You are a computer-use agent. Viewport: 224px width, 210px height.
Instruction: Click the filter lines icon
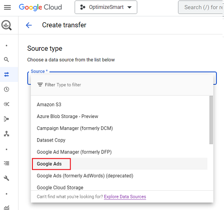click(40, 85)
